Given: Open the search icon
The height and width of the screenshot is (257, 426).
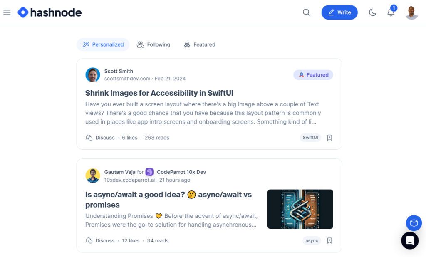Looking at the screenshot, I should click(x=307, y=12).
